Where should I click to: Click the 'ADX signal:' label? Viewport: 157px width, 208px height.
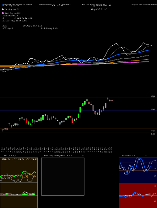tap(8, 28)
